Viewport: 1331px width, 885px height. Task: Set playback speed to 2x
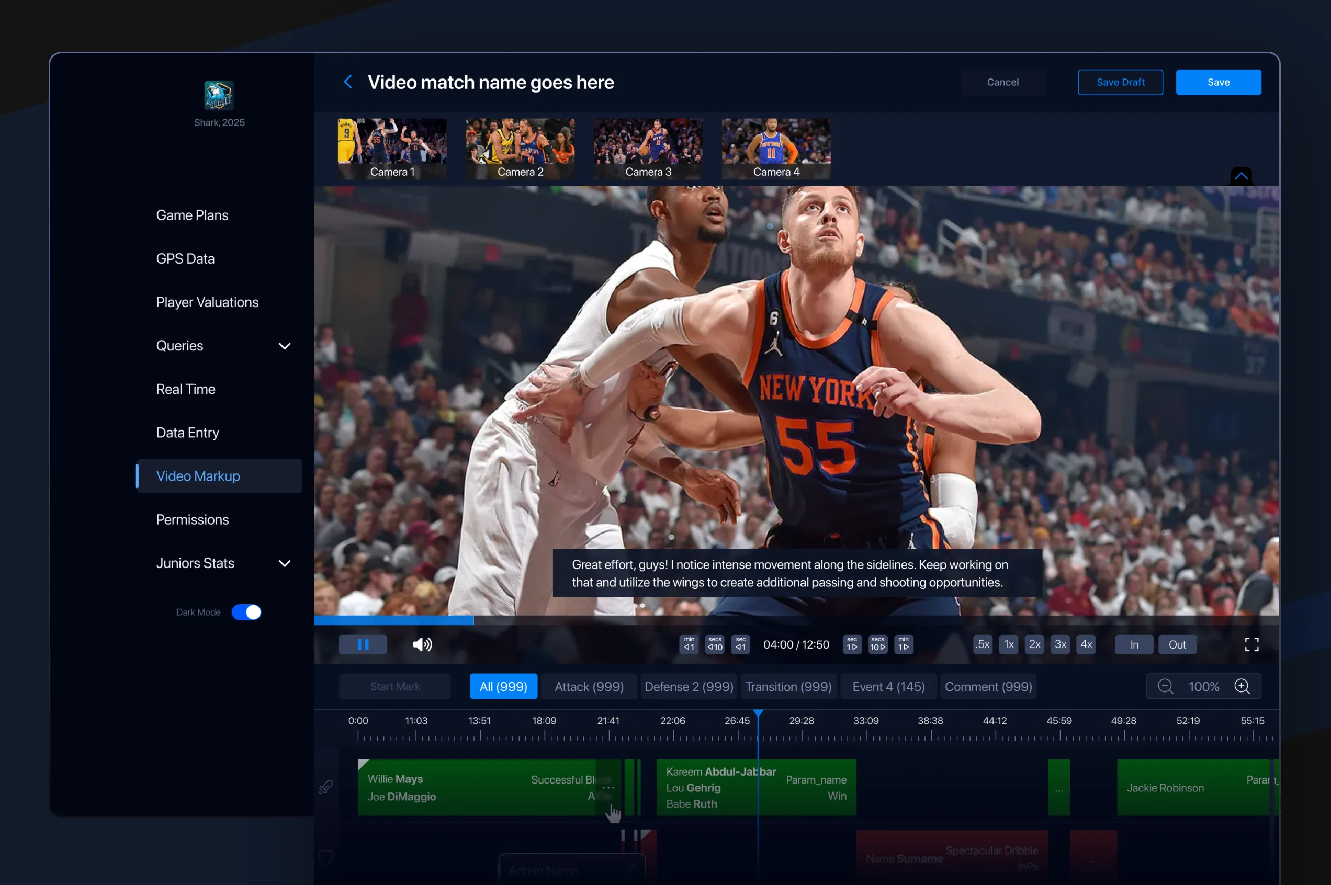point(1034,644)
